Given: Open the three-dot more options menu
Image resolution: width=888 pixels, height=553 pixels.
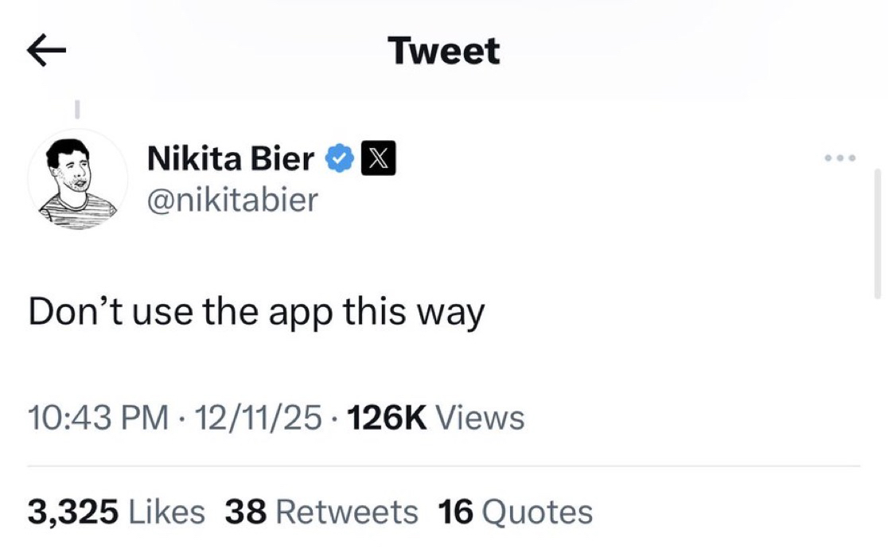Looking at the screenshot, I should 839,158.
